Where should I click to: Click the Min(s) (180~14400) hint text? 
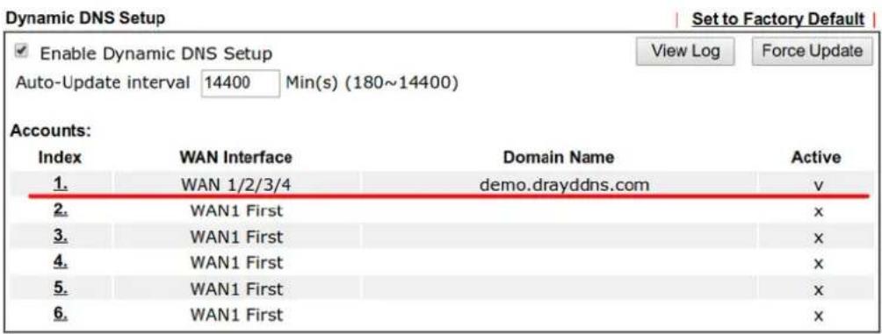pos(372,83)
